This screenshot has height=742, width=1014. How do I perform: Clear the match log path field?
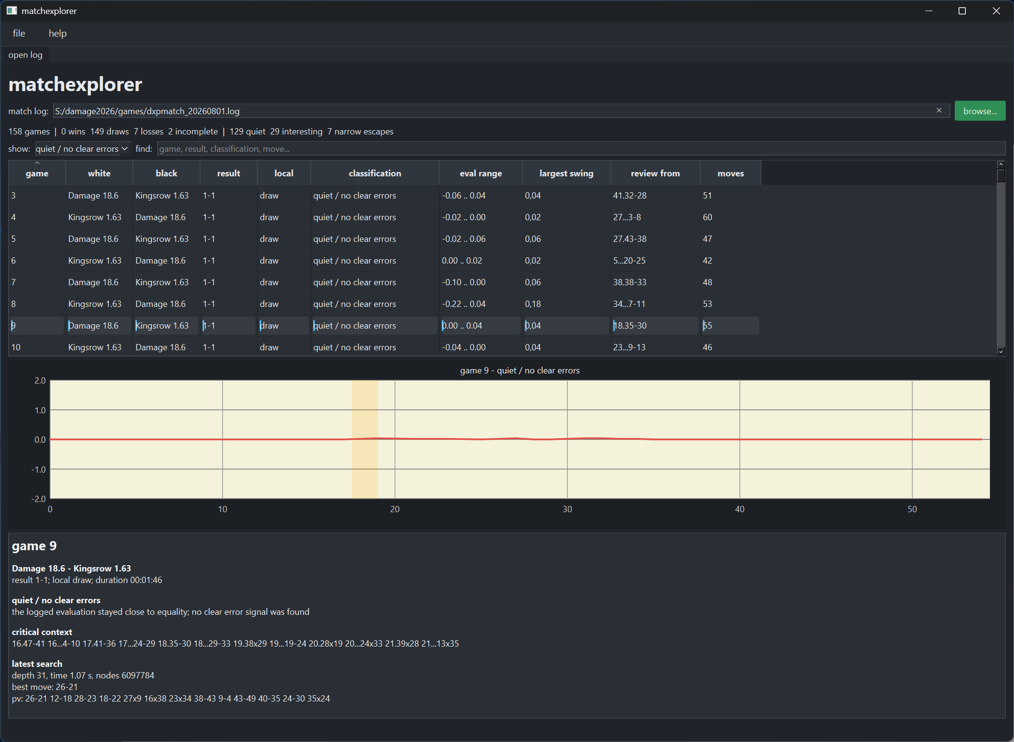coord(939,110)
